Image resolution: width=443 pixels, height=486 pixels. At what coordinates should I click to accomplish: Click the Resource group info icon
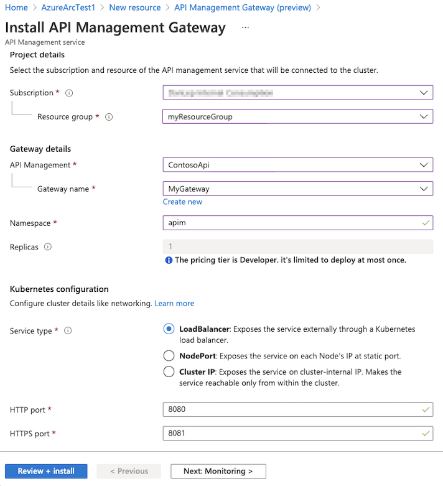109,117
